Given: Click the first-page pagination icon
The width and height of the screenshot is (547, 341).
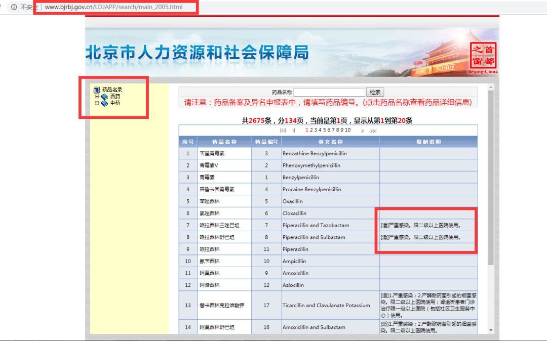Looking at the screenshot, I should [x=283, y=130].
